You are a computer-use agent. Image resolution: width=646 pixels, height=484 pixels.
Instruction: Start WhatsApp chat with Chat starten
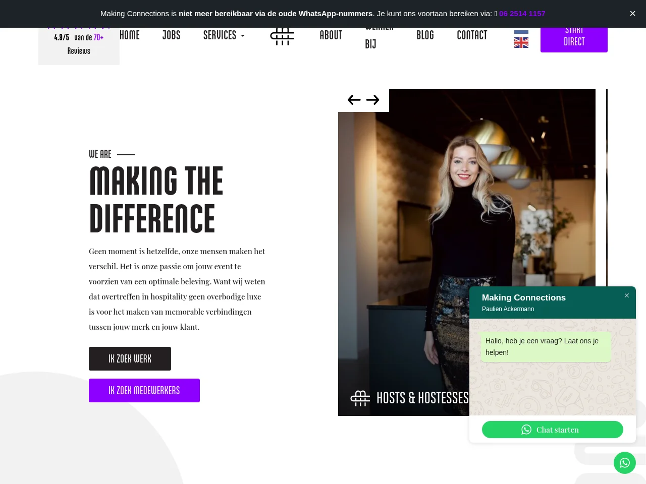pyautogui.click(x=553, y=430)
